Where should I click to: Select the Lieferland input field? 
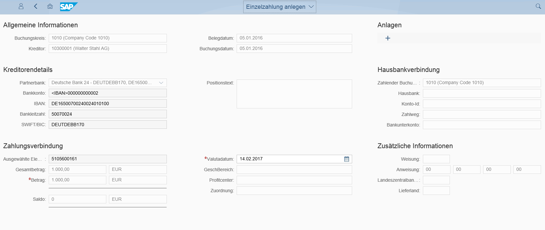tap(436, 191)
